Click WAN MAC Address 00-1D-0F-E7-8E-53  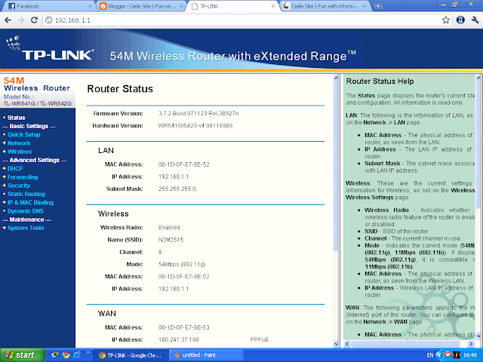coord(184,327)
